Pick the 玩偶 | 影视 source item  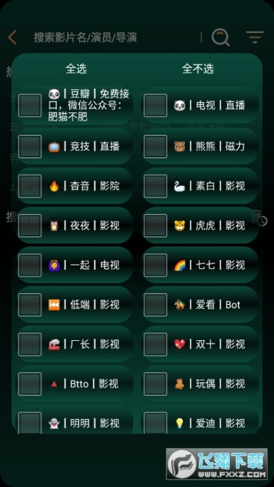pos(200,384)
